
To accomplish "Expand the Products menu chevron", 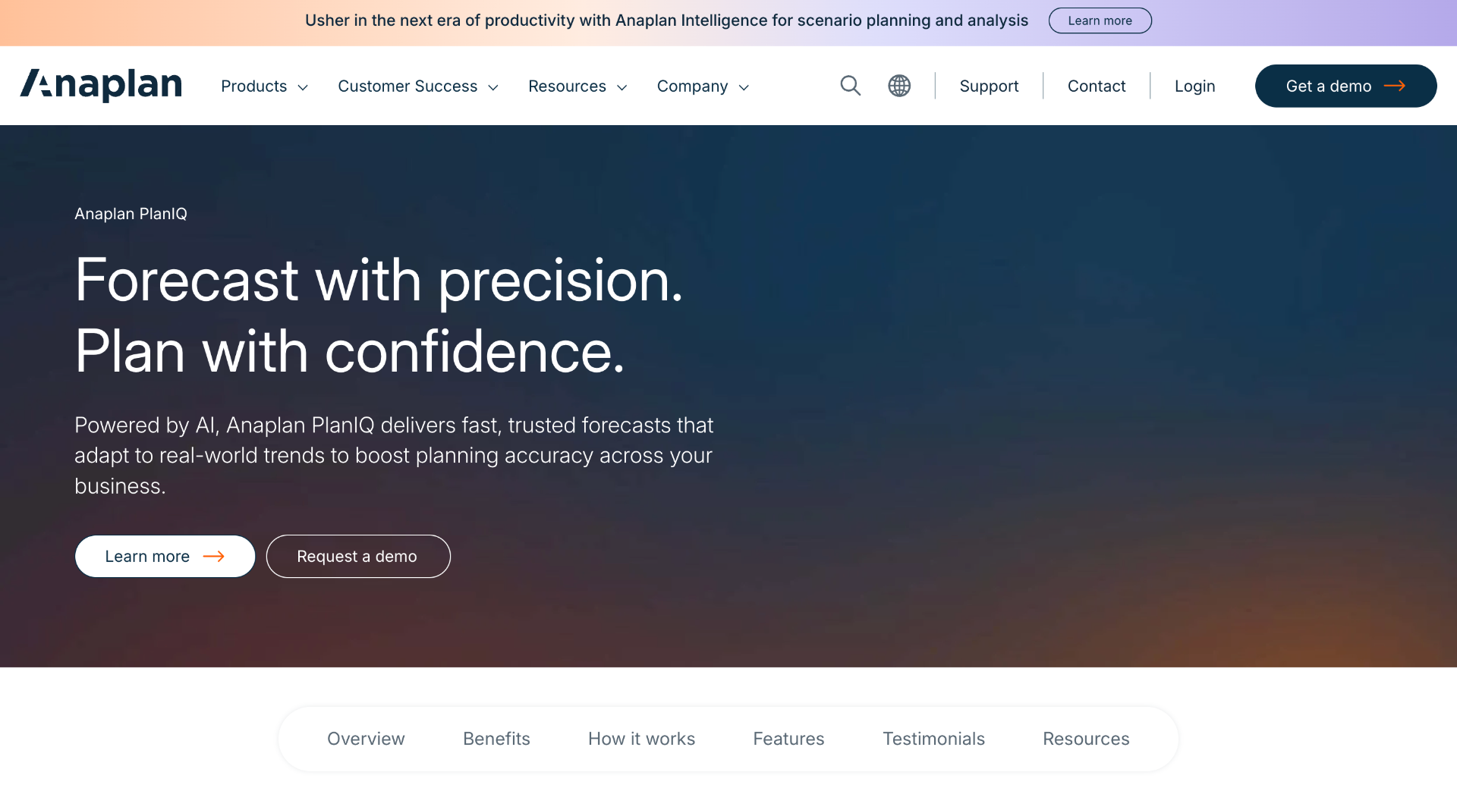I will pos(303,87).
